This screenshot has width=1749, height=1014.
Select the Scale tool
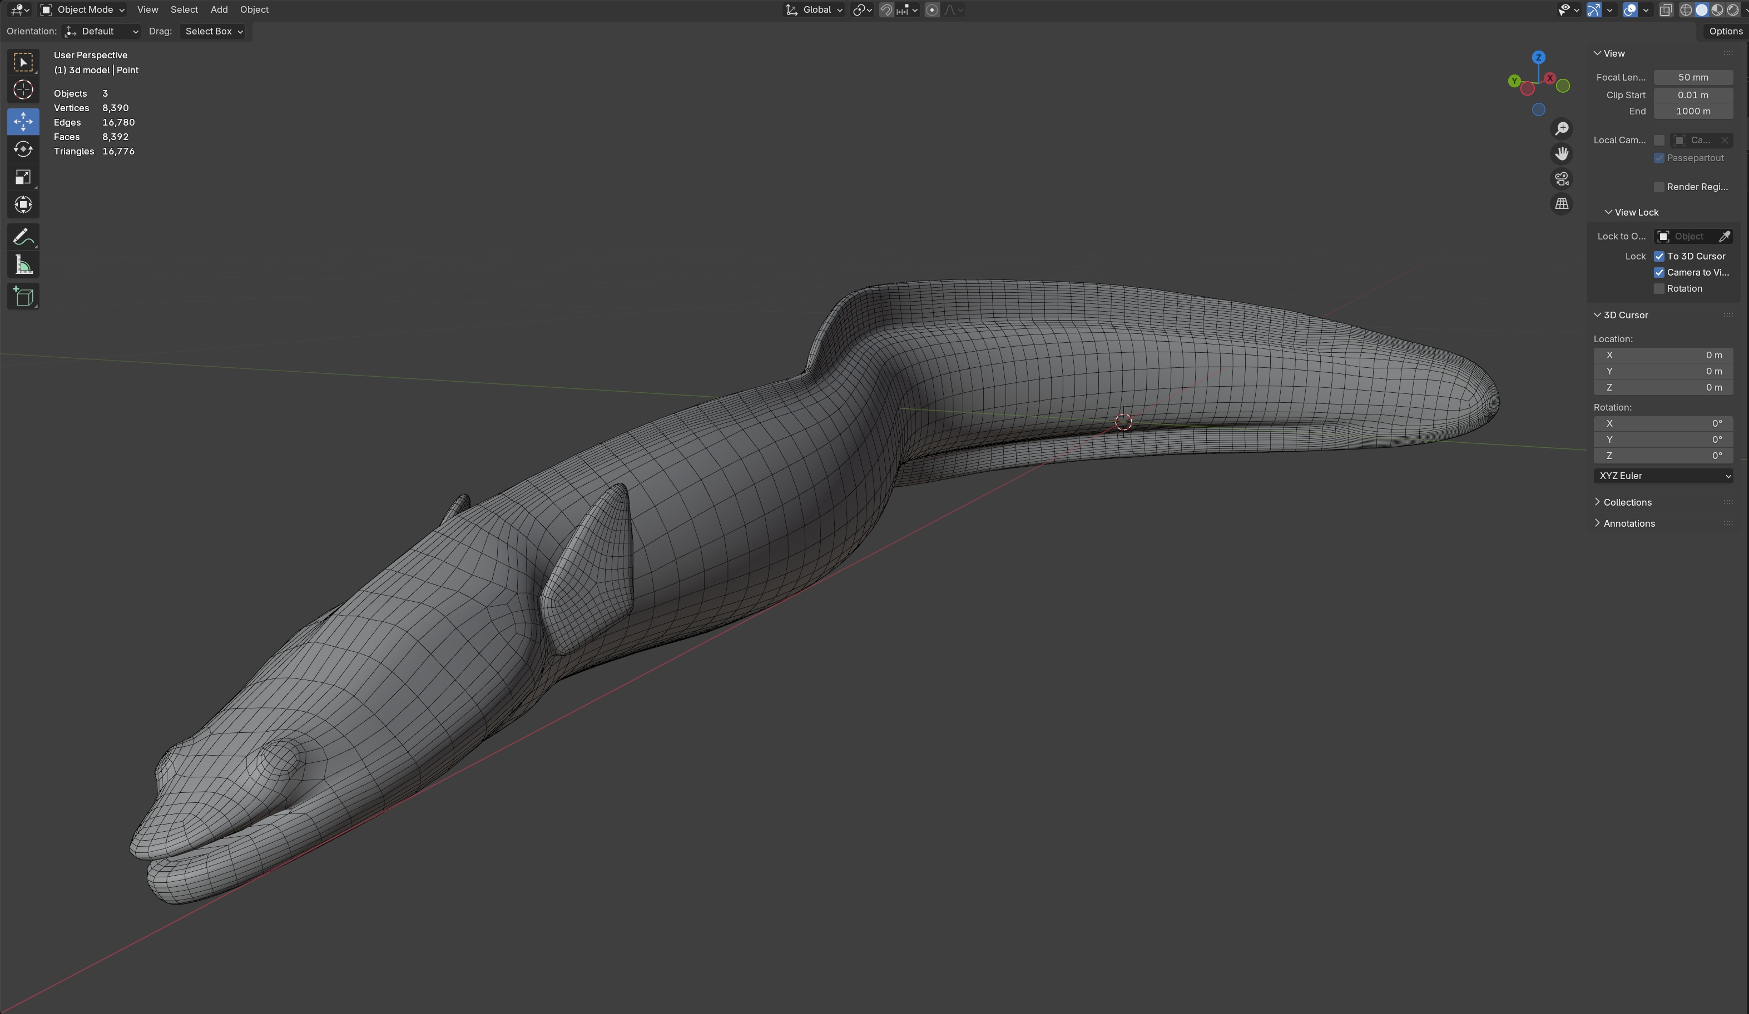click(23, 178)
